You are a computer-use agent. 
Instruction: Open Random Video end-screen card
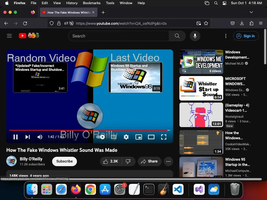[40, 77]
